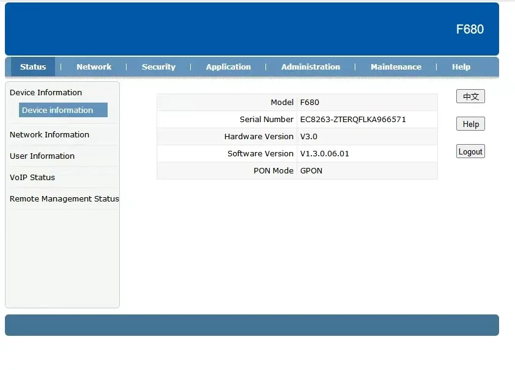Click the Logout button
Viewport: 515px width, 370px height.
pos(470,152)
